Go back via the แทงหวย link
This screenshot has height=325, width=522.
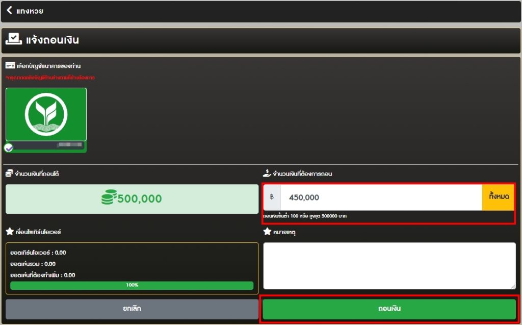pyautogui.click(x=30, y=11)
